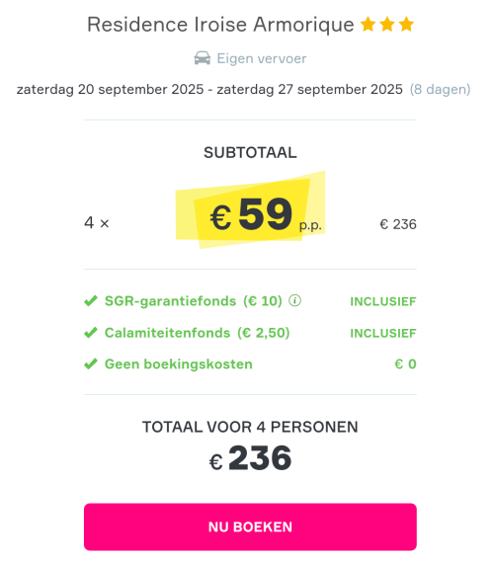Screen dimensions: 494x563
Task: Click the (8 dagen) duration label
Action: [x=440, y=90]
